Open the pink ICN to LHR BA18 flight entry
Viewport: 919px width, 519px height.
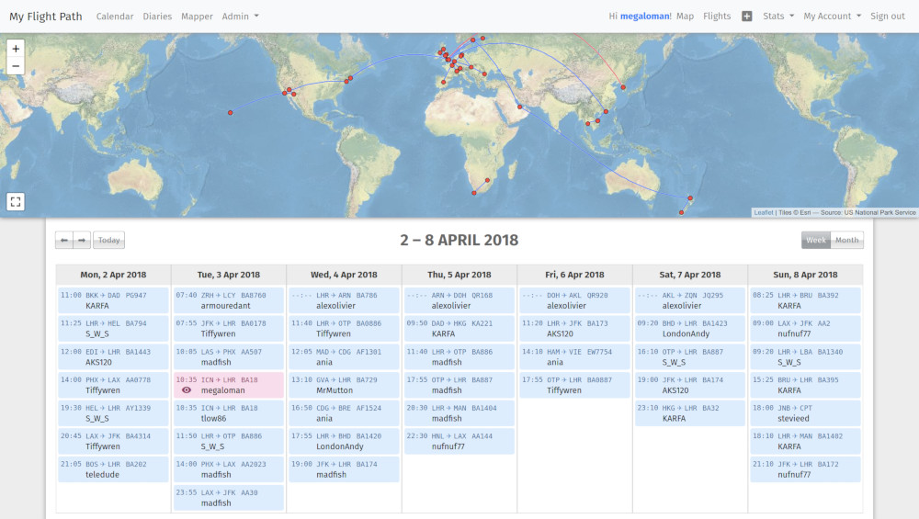pos(228,384)
